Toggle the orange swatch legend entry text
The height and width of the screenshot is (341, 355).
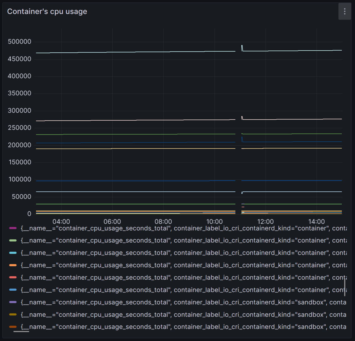tap(183, 265)
